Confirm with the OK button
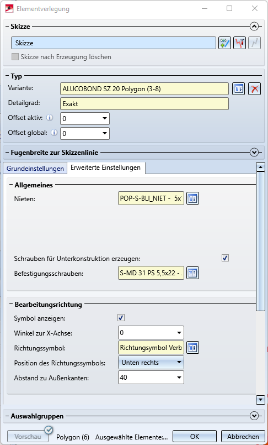This screenshot has height=445, width=268. coord(195,436)
